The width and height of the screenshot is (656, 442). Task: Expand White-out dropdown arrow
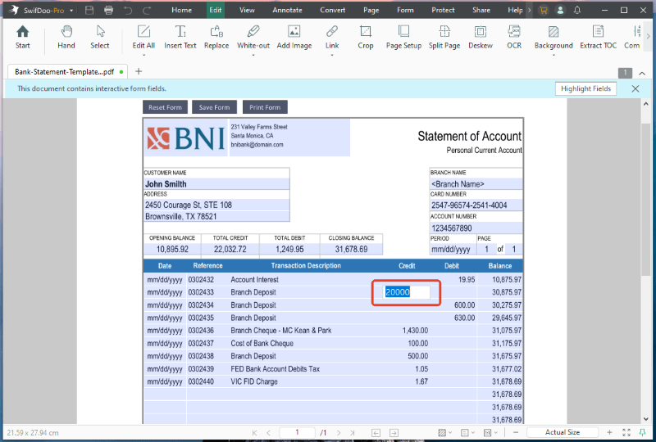(x=253, y=55)
